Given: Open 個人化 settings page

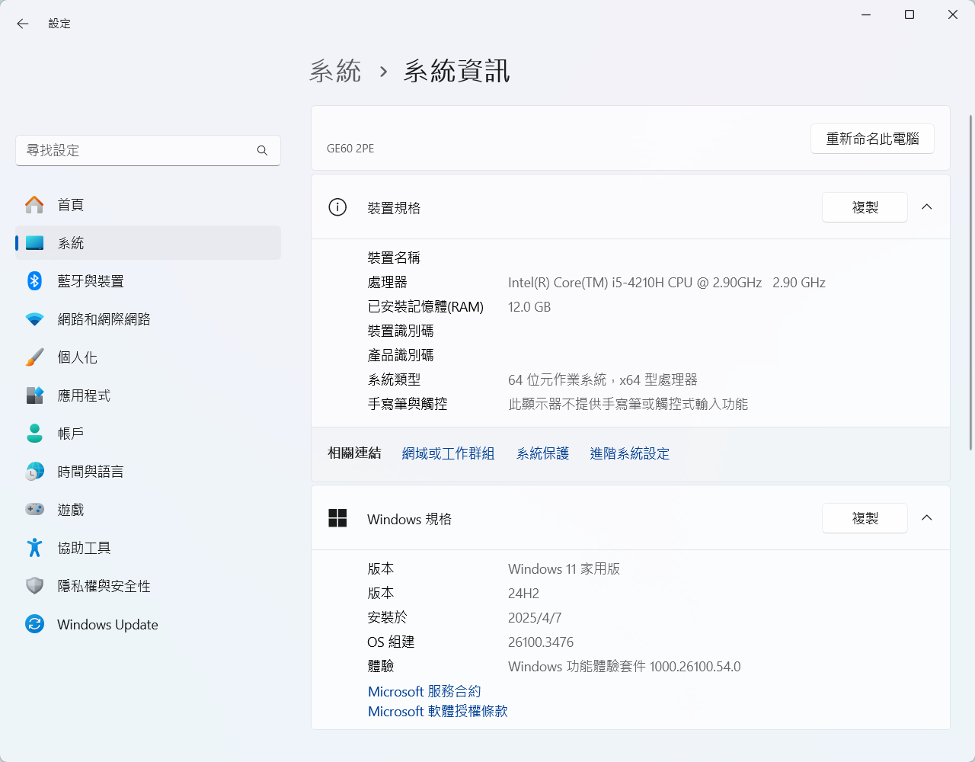Looking at the screenshot, I should [148, 357].
